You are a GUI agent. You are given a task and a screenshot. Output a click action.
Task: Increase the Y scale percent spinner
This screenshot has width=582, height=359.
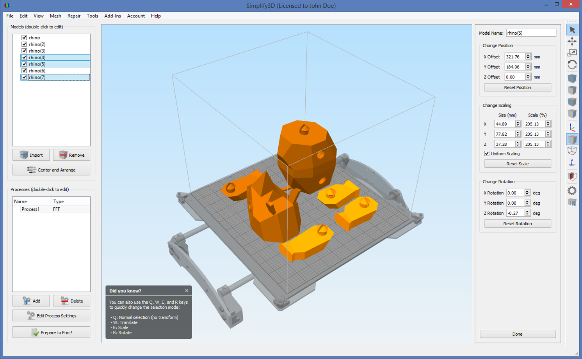point(548,133)
